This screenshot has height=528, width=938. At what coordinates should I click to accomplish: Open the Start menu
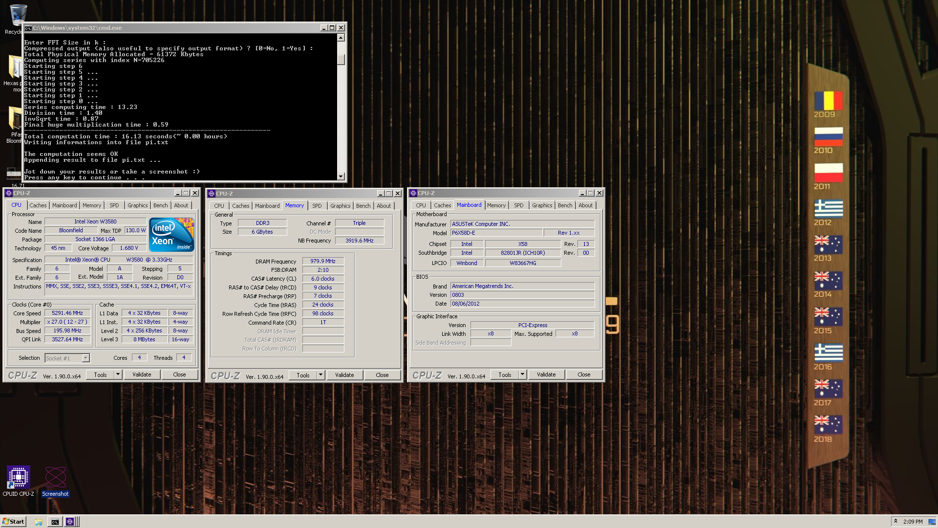(13, 522)
